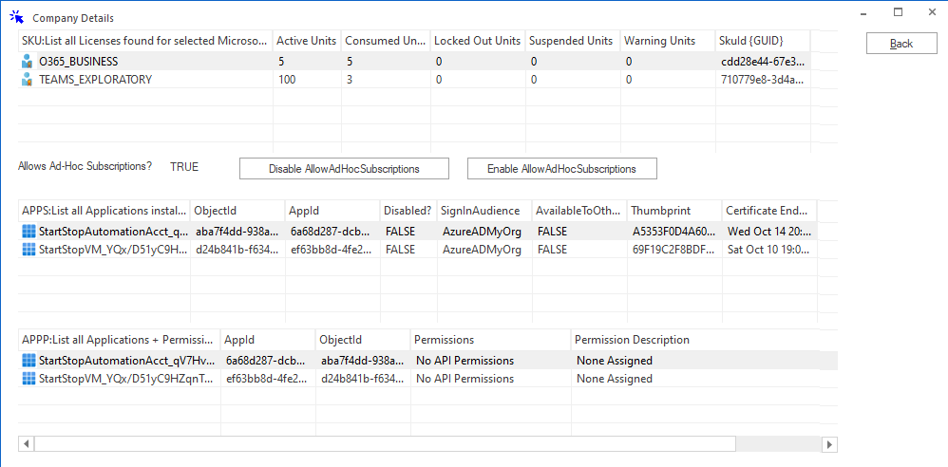Click StartStopVM icon in permissions list
This screenshot has height=467, width=948.
click(28, 379)
